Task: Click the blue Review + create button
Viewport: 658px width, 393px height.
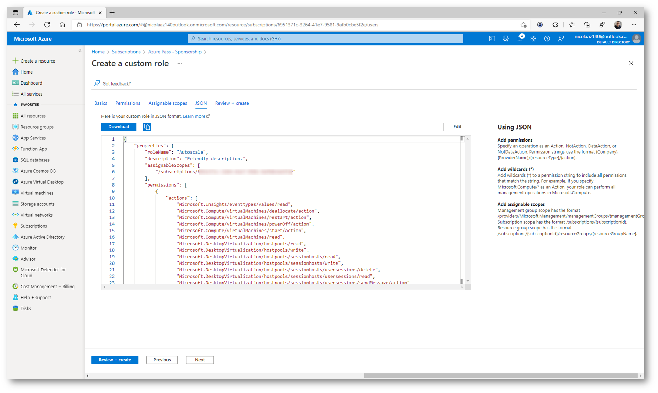Action: point(115,360)
